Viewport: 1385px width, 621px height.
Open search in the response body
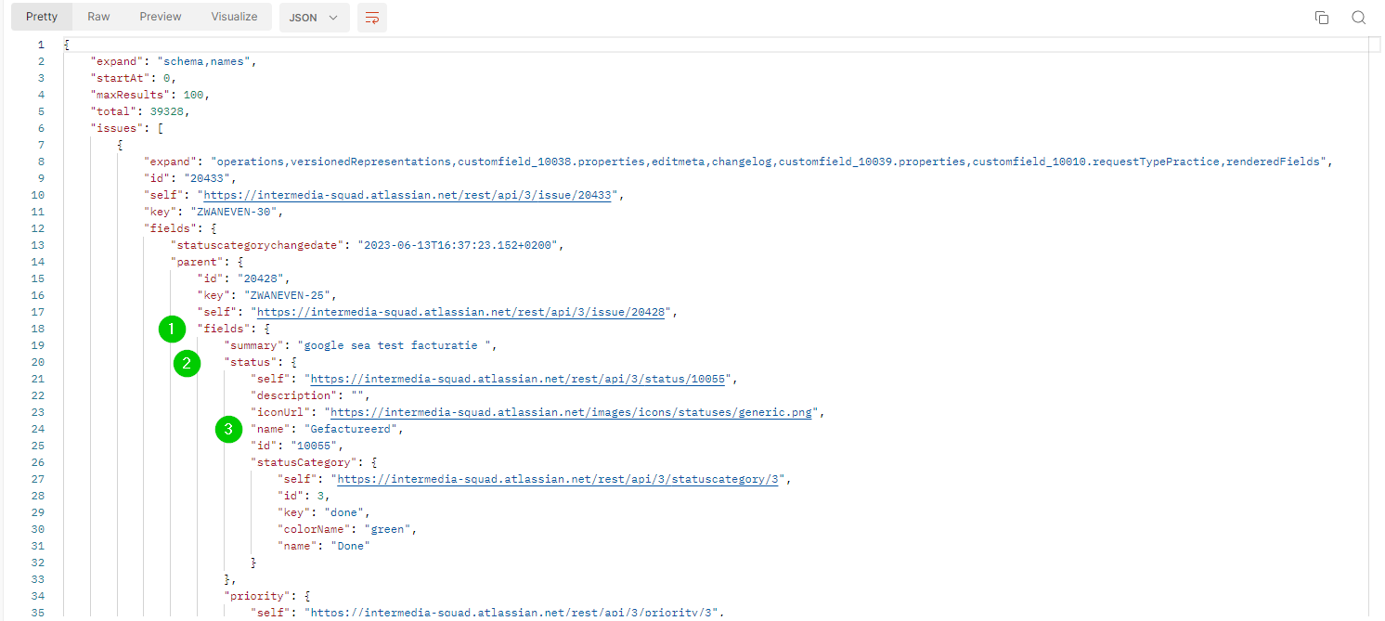click(x=1359, y=18)
